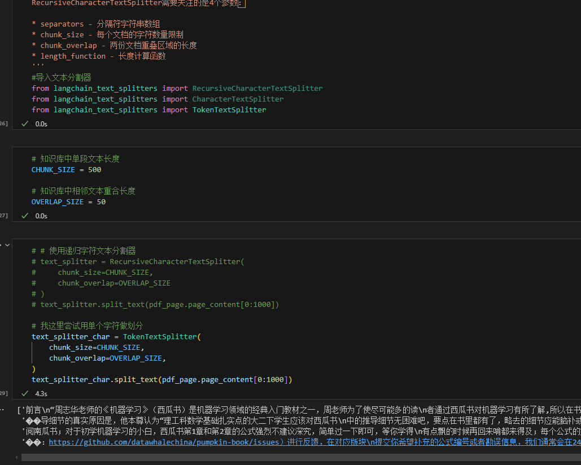Click comment '# 知识库中单段文本长度'

[76, 159]
